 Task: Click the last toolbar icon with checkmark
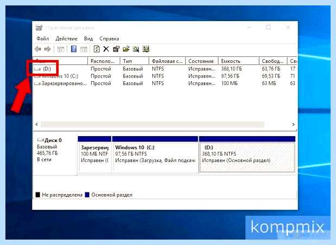pos(146,49)
